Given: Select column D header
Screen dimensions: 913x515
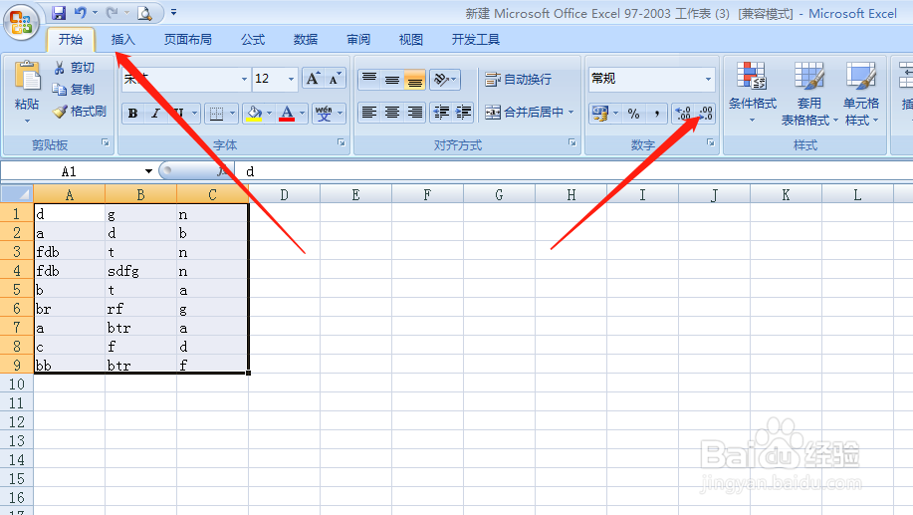Looking at the screenshot, I should coord(284,194).
